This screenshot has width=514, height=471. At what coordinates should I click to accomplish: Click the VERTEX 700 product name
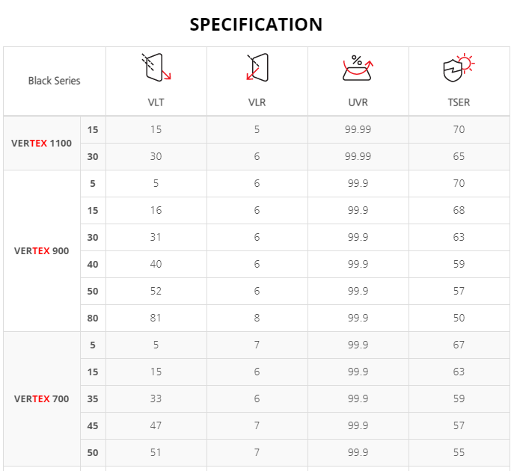(x=42, y=399)
